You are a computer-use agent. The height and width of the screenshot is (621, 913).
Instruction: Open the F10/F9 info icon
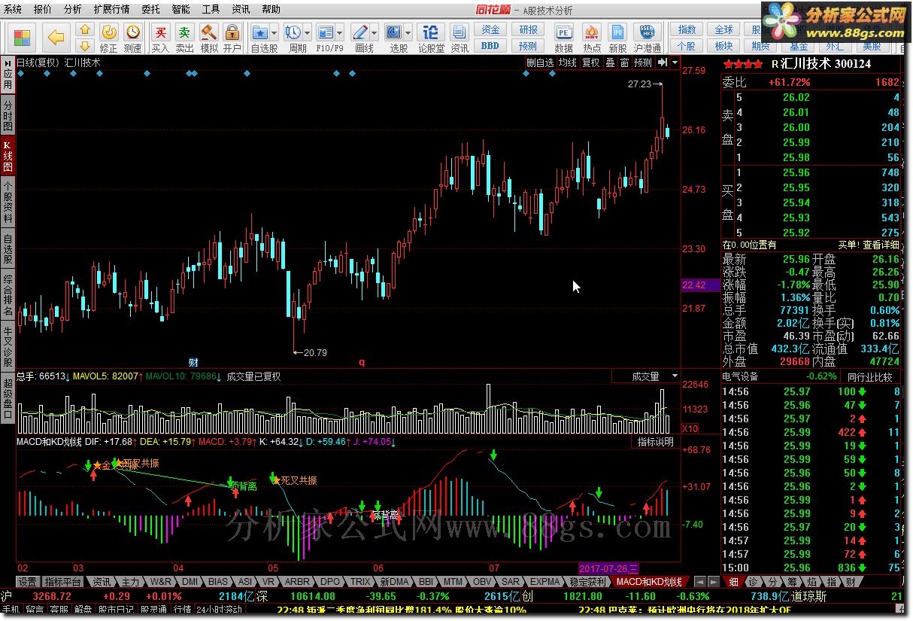(326, 32)
